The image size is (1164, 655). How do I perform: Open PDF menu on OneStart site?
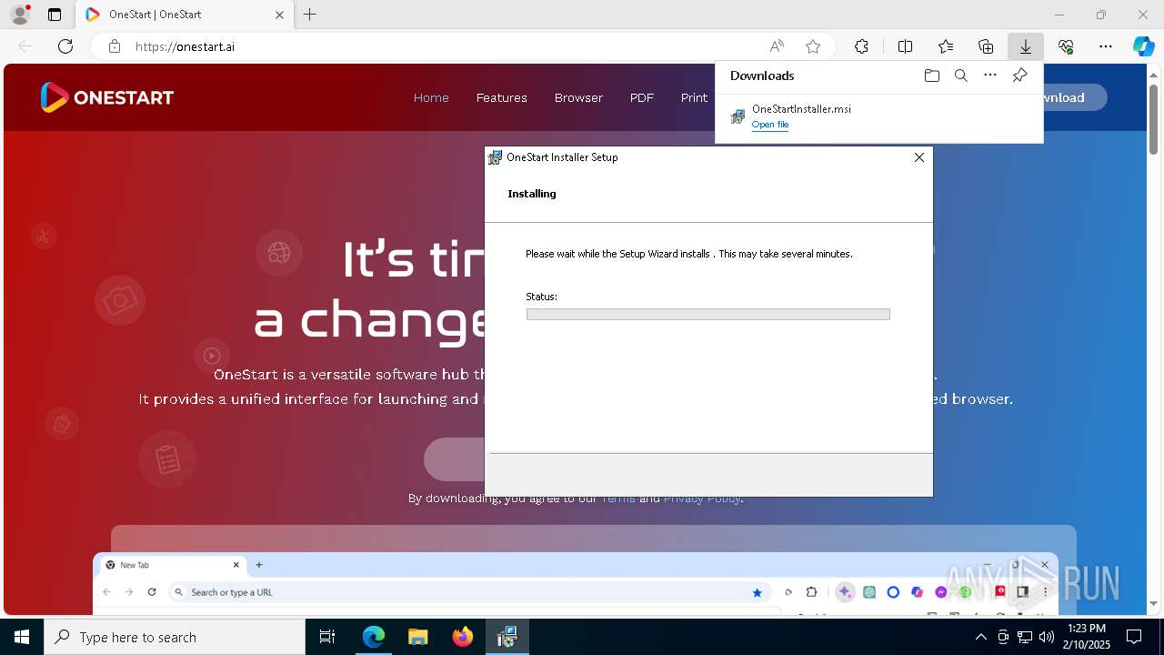click(x=642, y=97)
